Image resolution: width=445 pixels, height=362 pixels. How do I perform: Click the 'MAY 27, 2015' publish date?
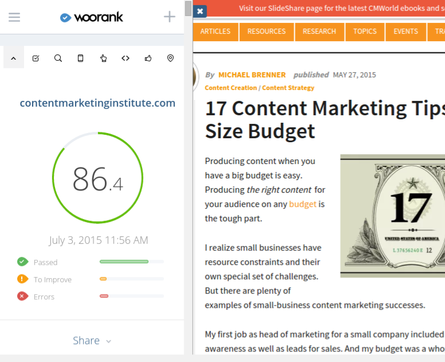(x=354, y=75)
